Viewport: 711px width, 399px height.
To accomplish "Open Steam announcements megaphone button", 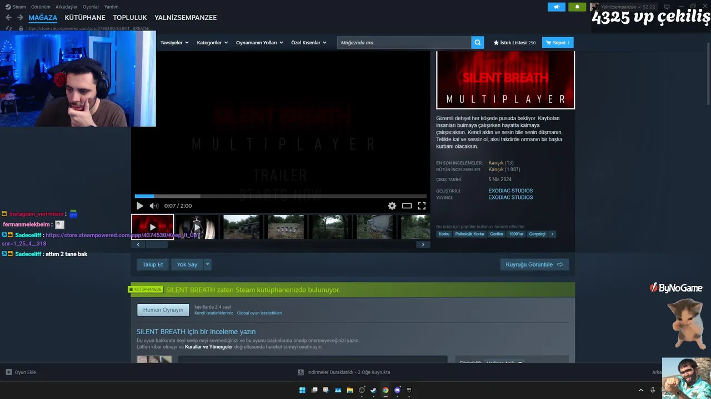I will click(557, 7).
